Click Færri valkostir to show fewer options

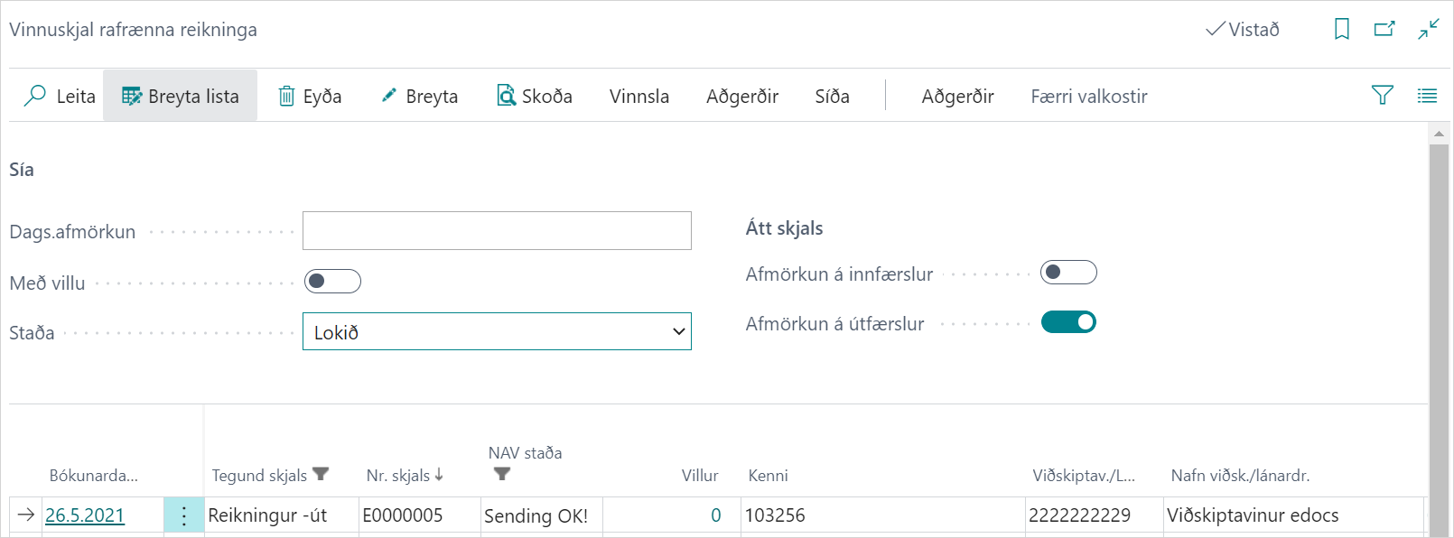(x=1088, y=97)
